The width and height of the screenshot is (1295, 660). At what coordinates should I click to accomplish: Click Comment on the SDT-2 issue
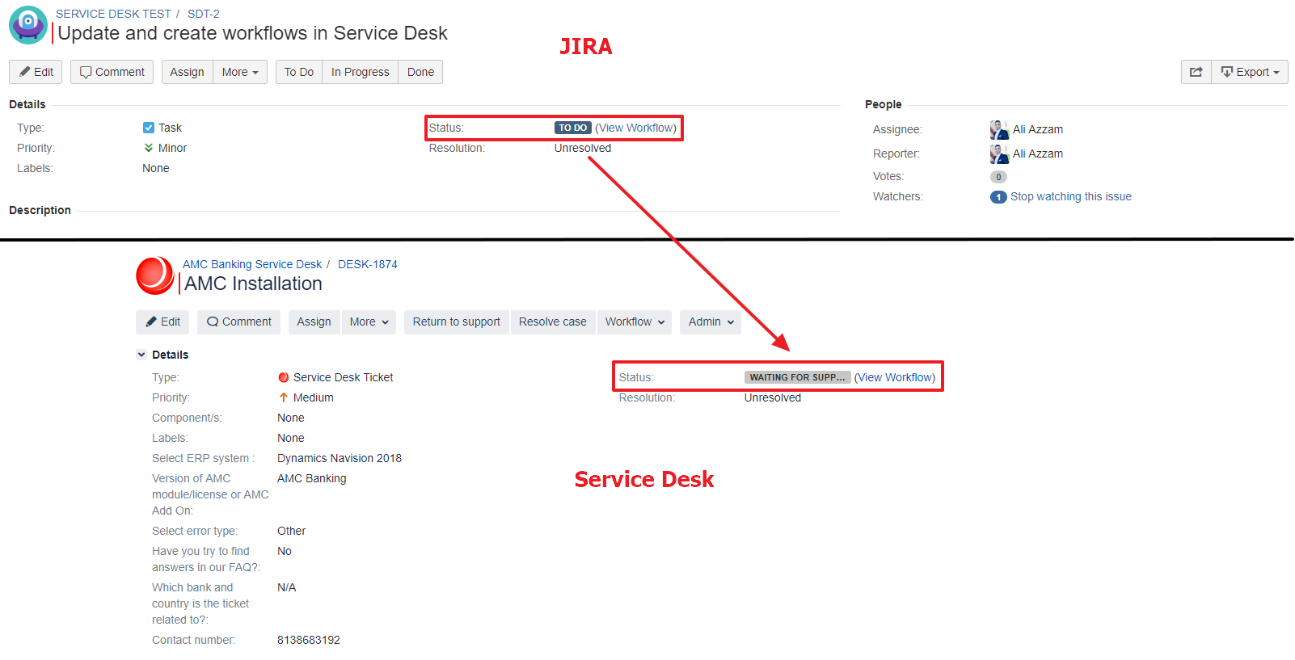(112, 72)
